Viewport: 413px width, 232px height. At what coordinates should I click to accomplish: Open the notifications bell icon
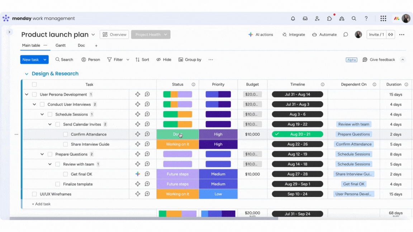tap(293, 19)
